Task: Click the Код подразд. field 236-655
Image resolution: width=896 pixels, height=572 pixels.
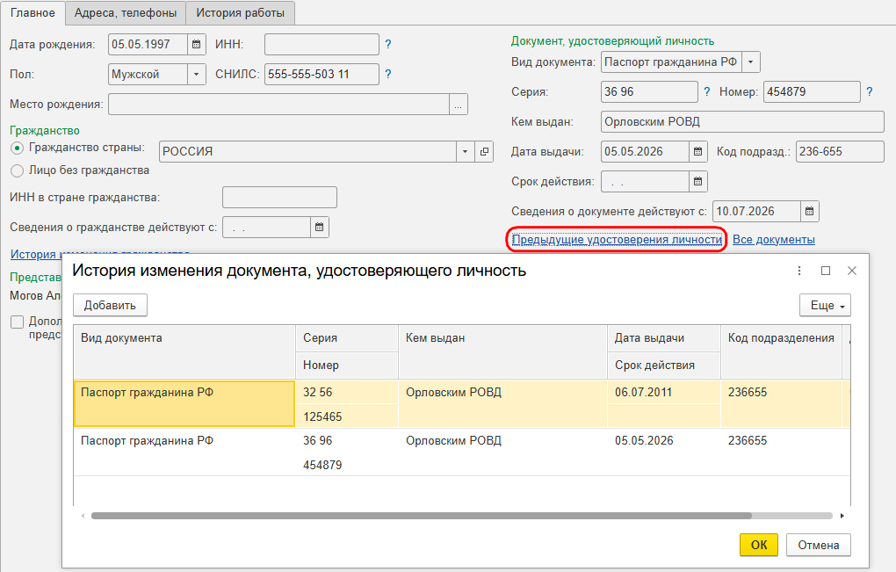Action: click(840, 151)
